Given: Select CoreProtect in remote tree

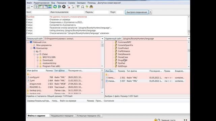Looking at the screenshot, I should click(x=123, y=48).
